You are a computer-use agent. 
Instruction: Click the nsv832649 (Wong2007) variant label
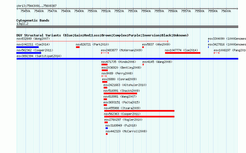[x=33, y=39]
